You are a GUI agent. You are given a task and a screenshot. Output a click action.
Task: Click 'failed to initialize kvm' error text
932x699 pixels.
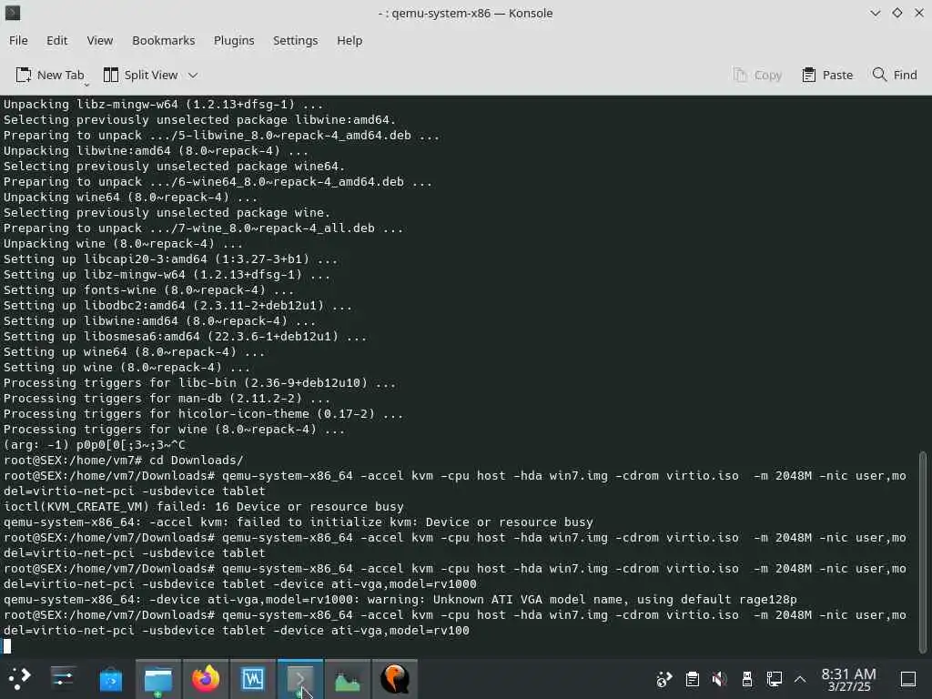pos(415,522)
